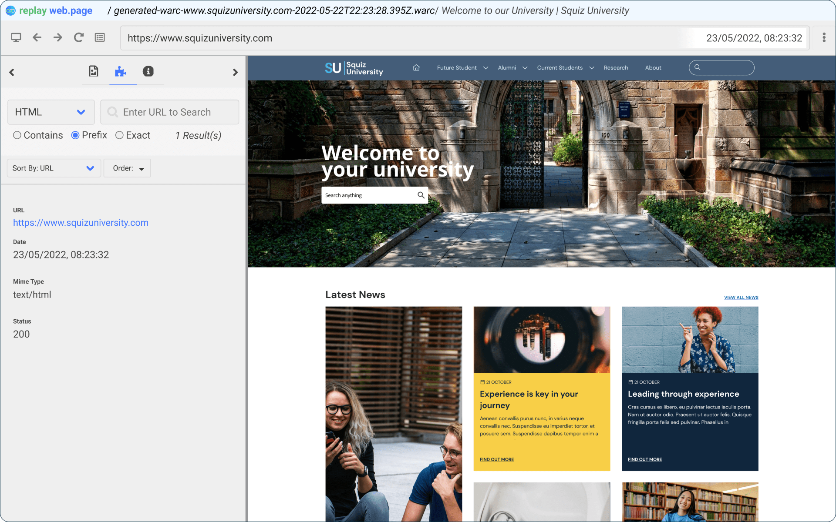The width and height of the screenshot is (836, 522).
Task: Open the red-haired woman news thumbnail
Action: point(690,340)
